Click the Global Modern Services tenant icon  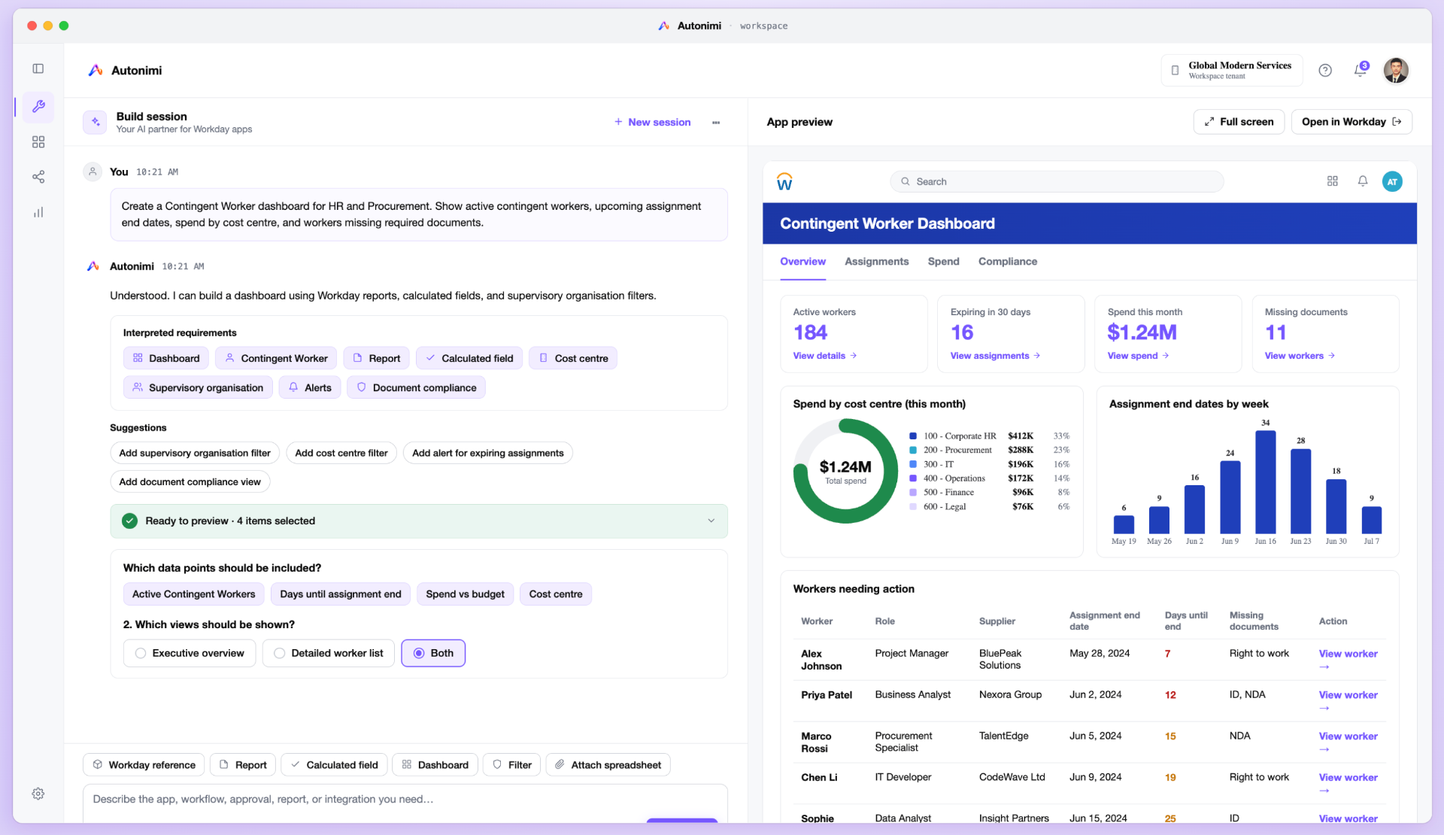pyautogui.click(x=1175, y=70)
